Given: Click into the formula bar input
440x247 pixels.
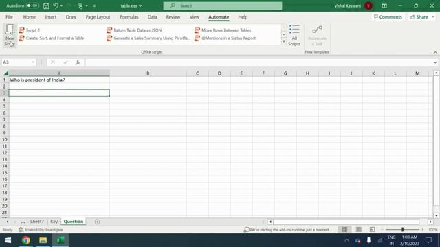Looking at the screenshot, I should pyautogui.click(x=258, y=62).
